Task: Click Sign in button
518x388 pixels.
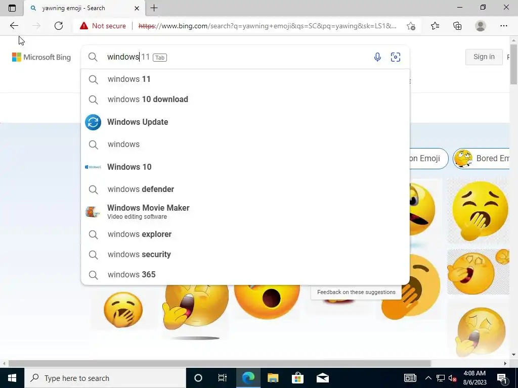Action: (484, 57)
